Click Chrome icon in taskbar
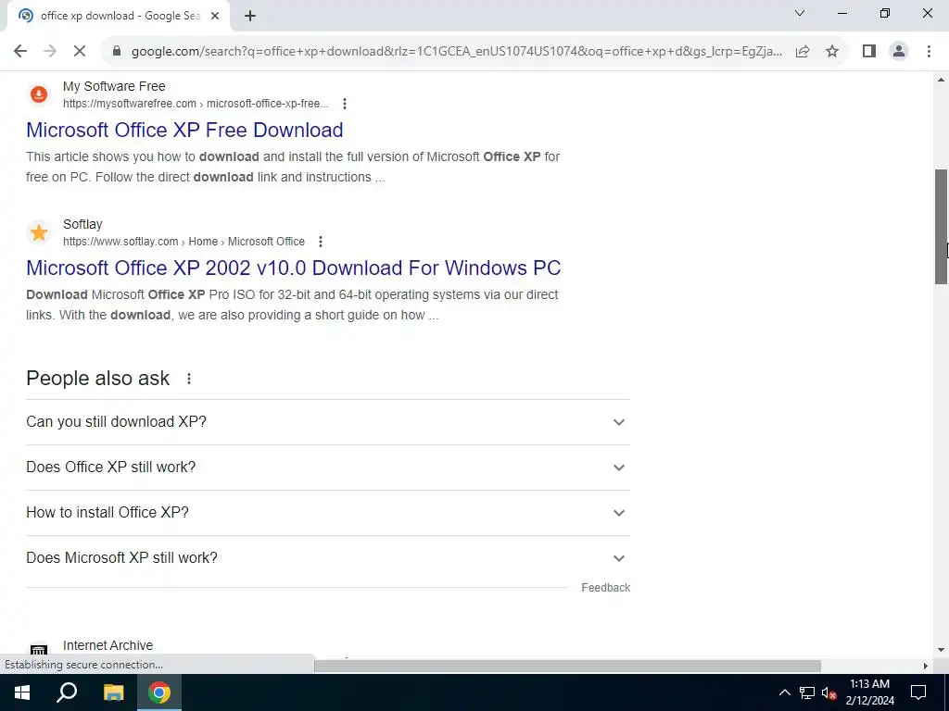Screen dimensions: 949x711 point(159,692)
